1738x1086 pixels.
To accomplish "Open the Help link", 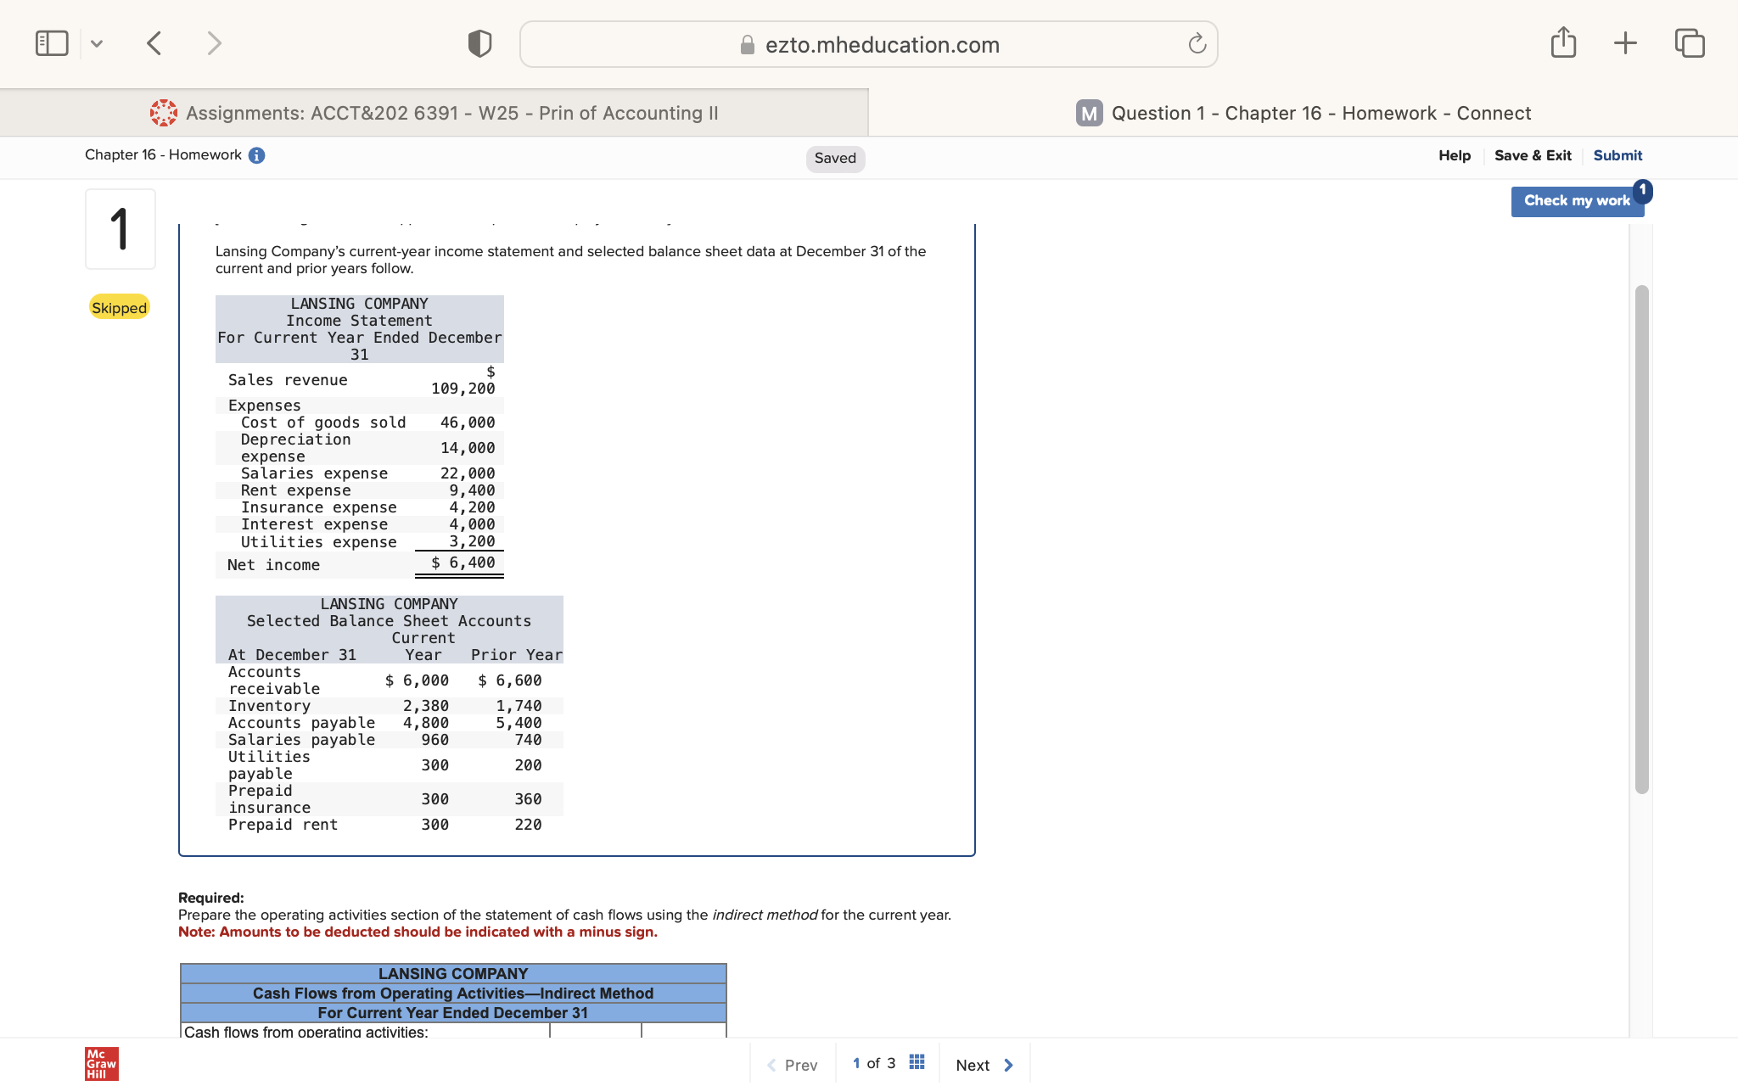I will 1455,155.
